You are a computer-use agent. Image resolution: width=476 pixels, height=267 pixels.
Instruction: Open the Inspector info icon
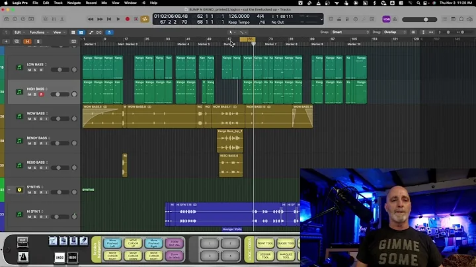(x=15, y=19)
